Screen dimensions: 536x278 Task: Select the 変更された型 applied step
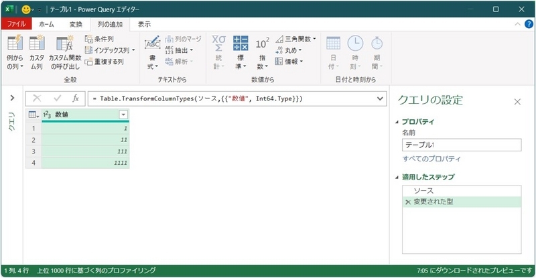pos(462,202)
